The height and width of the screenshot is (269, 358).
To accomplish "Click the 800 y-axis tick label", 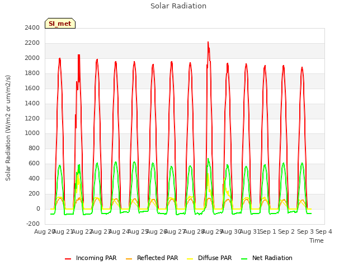I will click(34, 148).
